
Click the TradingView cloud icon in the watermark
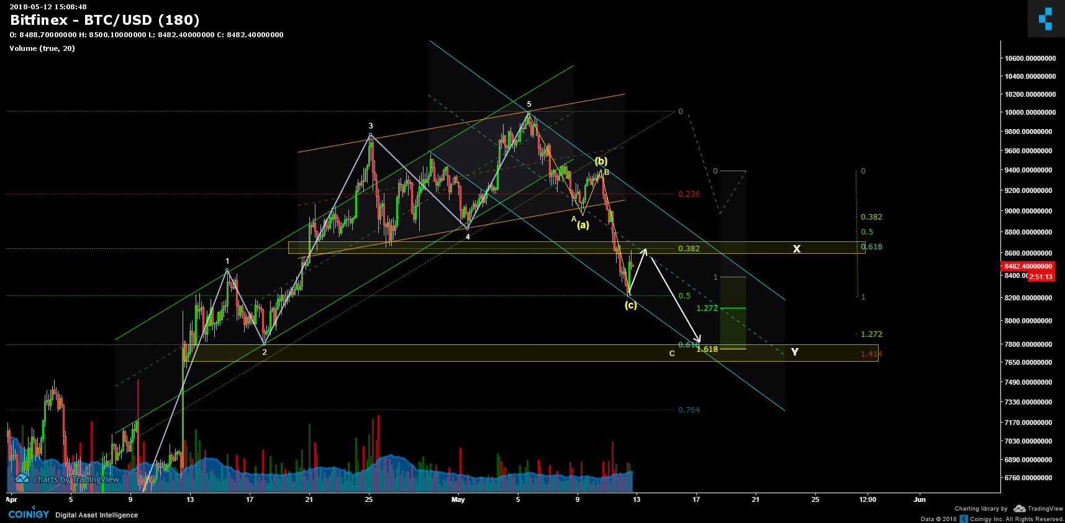(x=22, y=479)
